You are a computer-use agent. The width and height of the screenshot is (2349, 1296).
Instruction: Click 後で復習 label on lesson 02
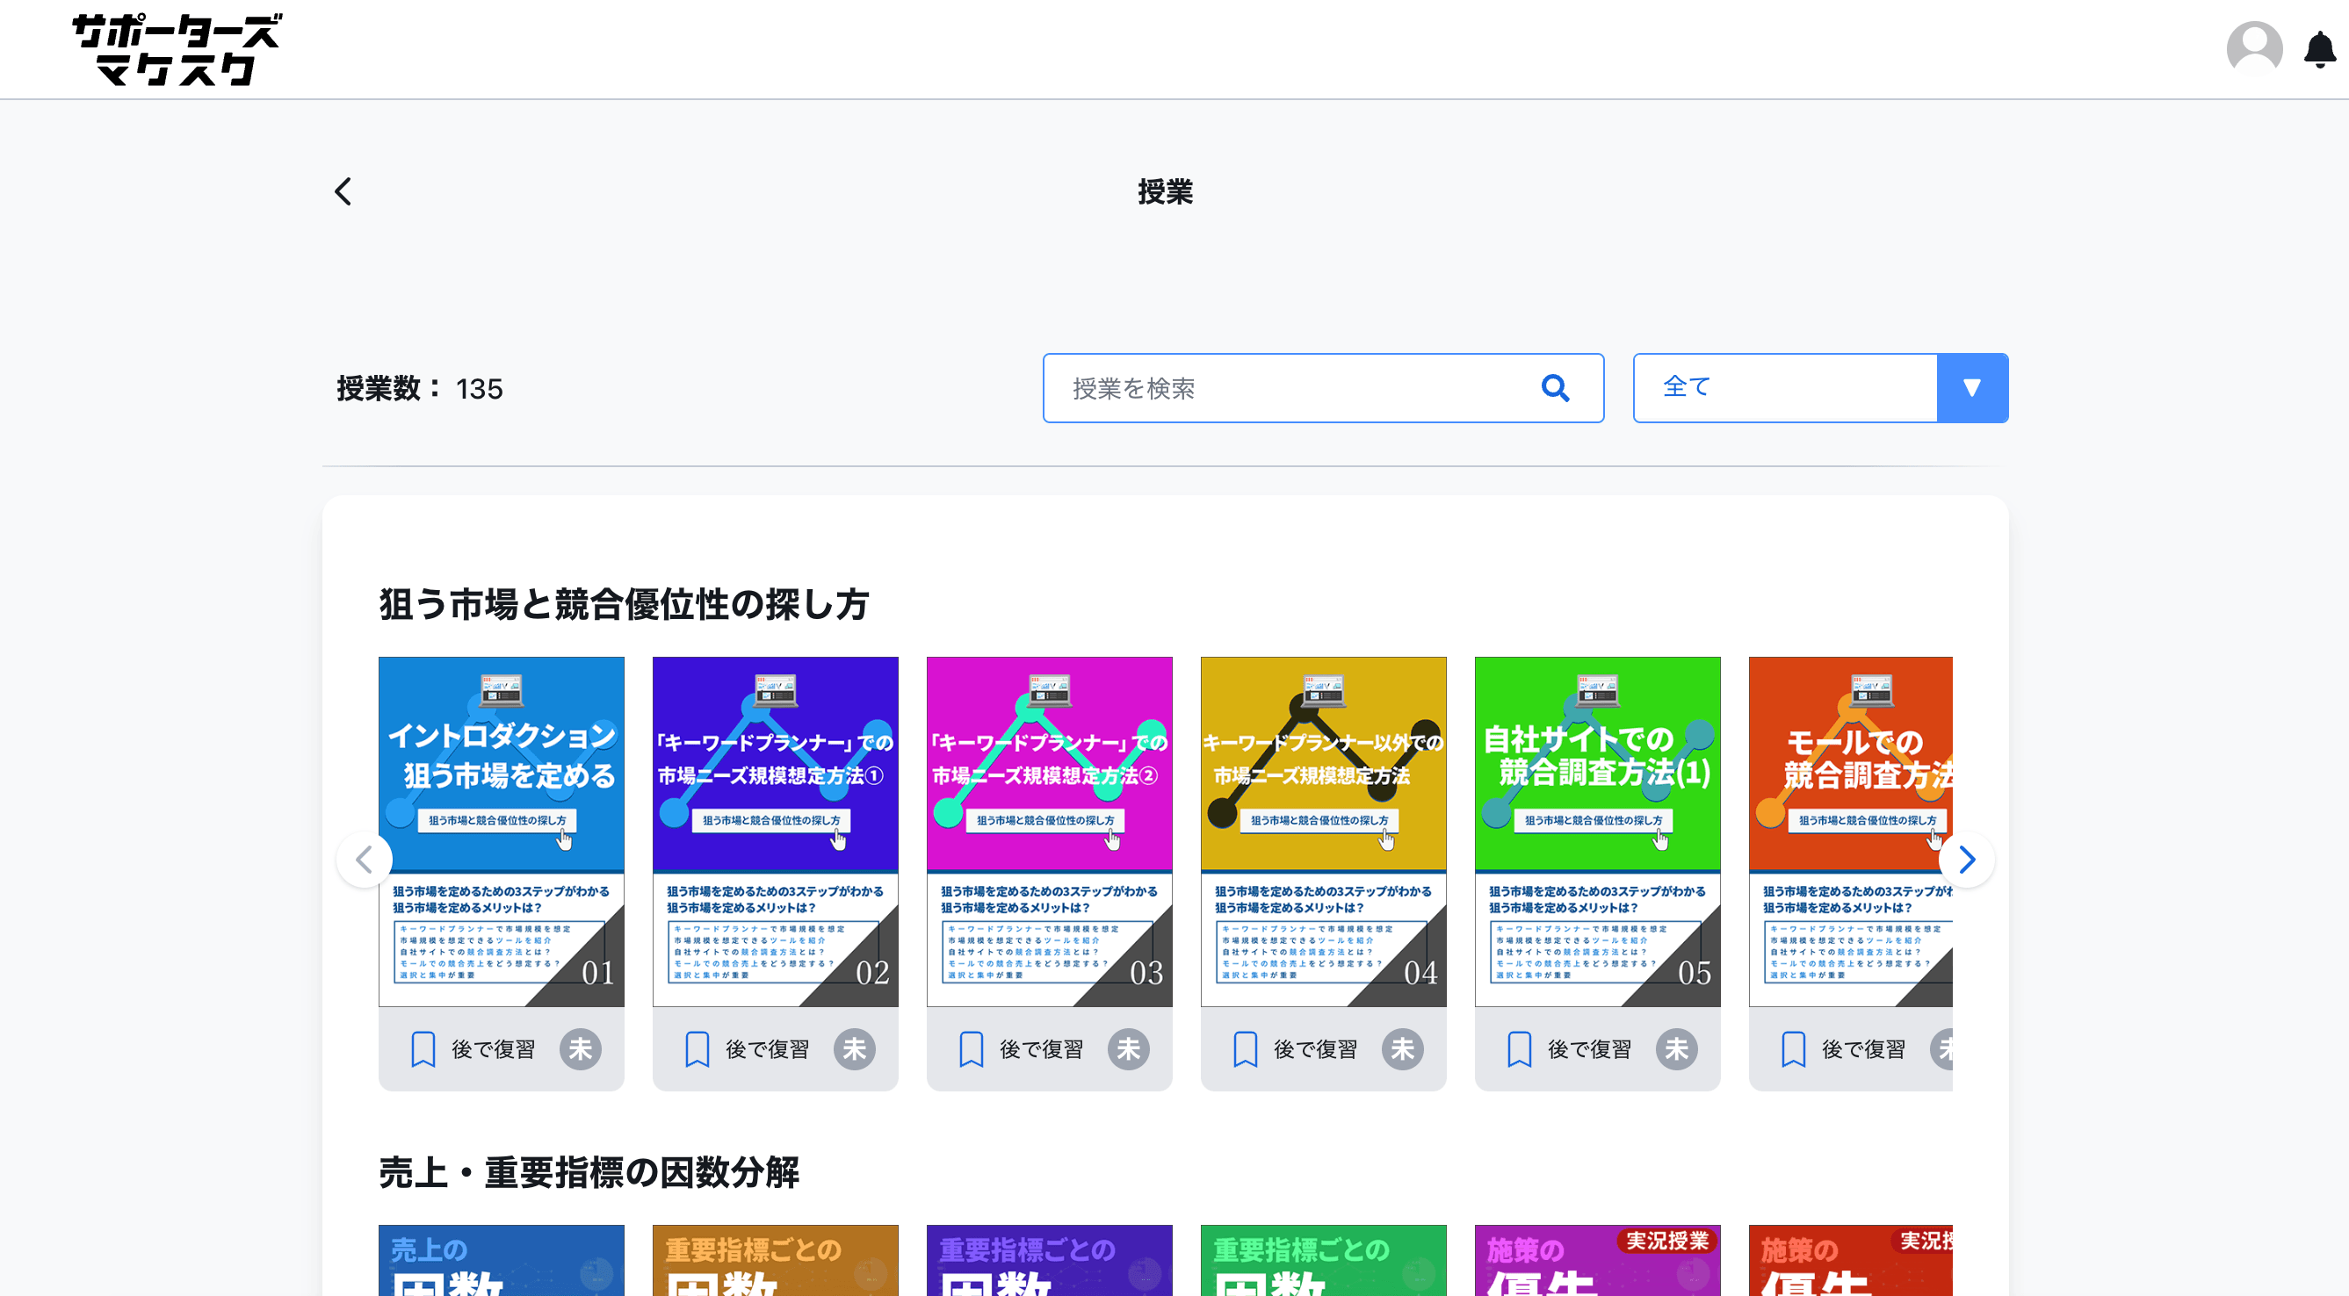[x=767, y=1049]
